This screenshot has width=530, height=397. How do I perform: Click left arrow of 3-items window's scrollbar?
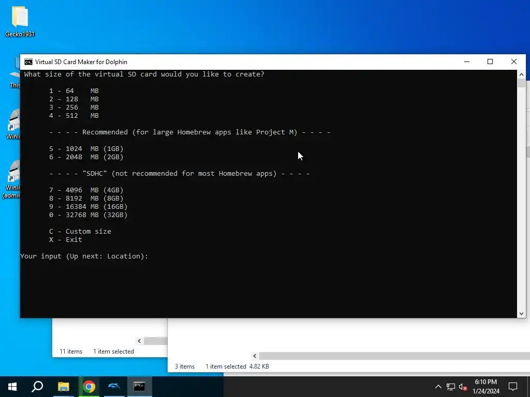click(x=255, y=356)
